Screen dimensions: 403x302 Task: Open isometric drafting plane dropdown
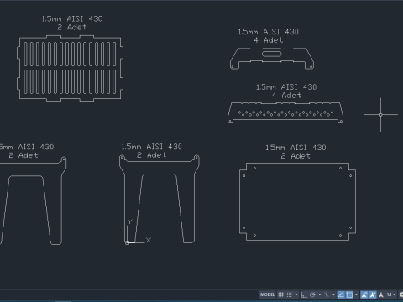(x=333, y=294)
